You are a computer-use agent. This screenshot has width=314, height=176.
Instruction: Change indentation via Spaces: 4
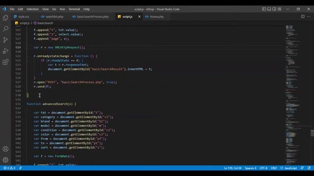251,168
